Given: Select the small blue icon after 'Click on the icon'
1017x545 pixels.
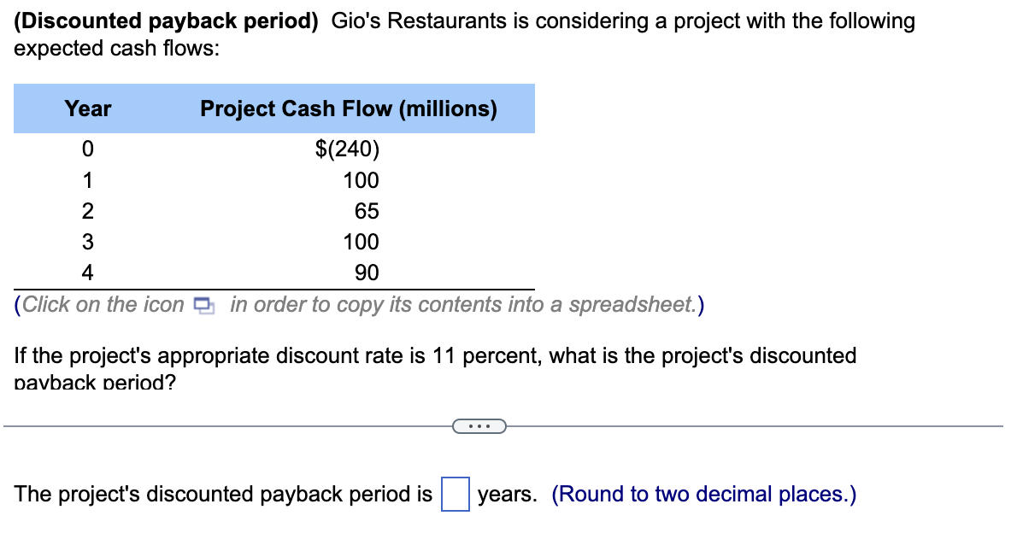Looking at the screenshot, I should [x=203, y=304].
